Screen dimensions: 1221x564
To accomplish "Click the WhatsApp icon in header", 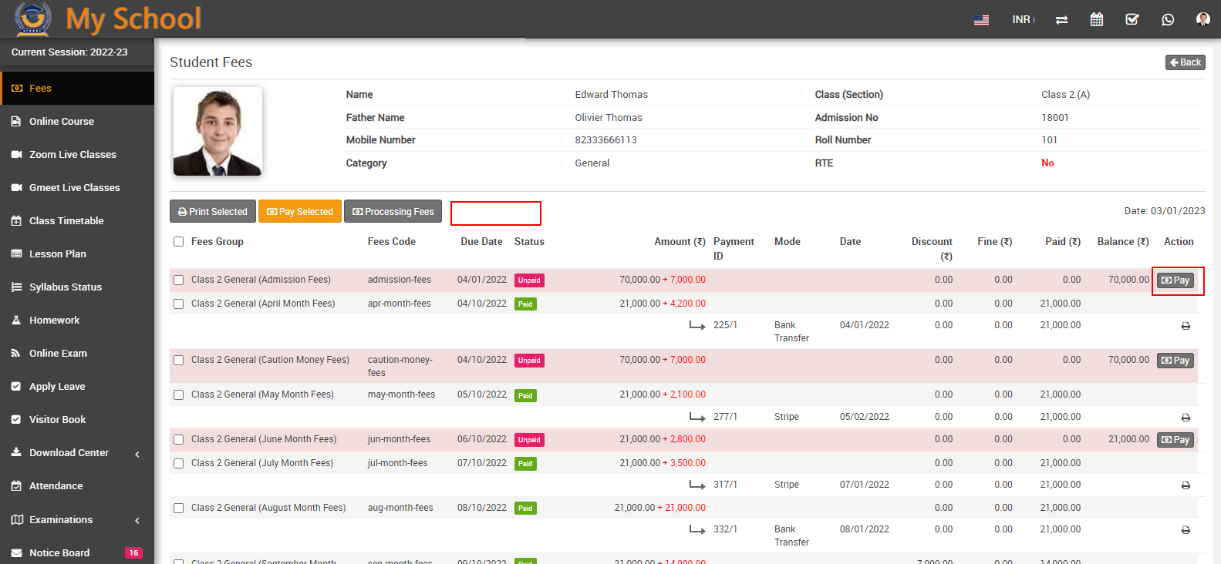I will pyautogui.click(x=1168, y=19).
